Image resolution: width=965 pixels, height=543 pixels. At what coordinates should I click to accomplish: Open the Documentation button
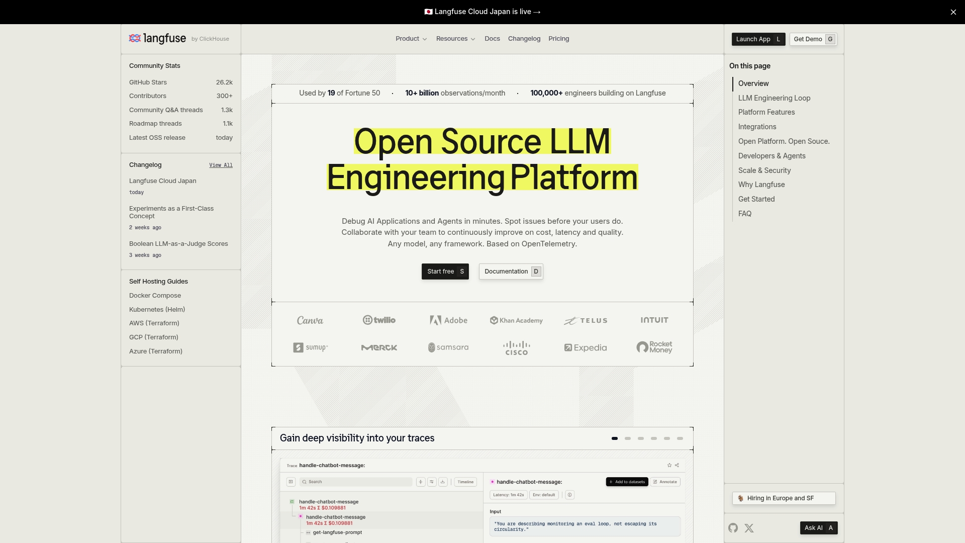pyautogui.click(x=511, y=271)
